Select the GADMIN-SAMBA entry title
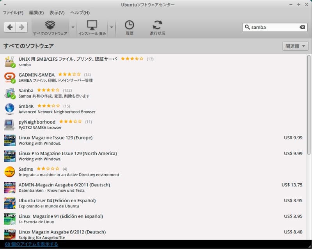Viewport: 312px width, 249px height. coord(37,75)
